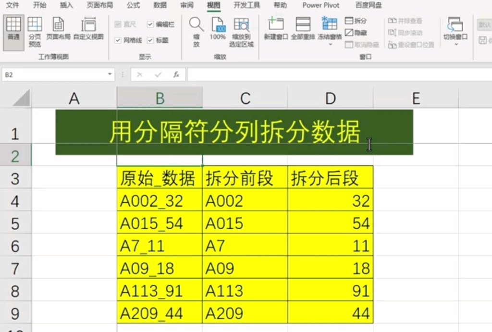Viewport: 492px width, 332px height.
Task: Uncheck the 网格线 (Gridlines) checkbox
Action: (118, 40)
